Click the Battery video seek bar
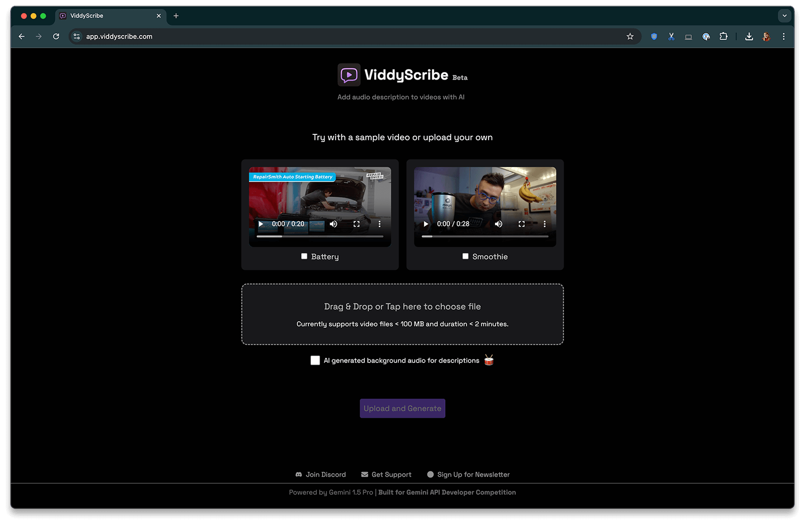The image size is (805, 524). click(x=320, y=236)
